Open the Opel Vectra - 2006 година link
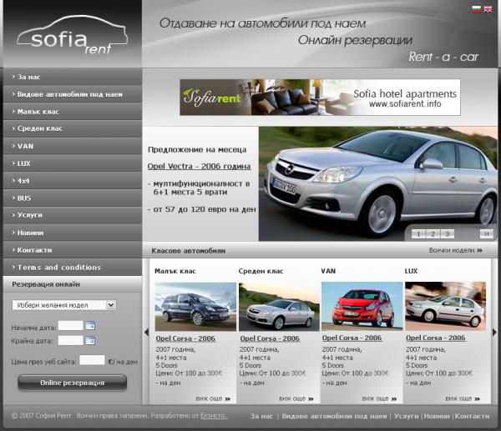The image size is (501, 431). click(199, 166)
